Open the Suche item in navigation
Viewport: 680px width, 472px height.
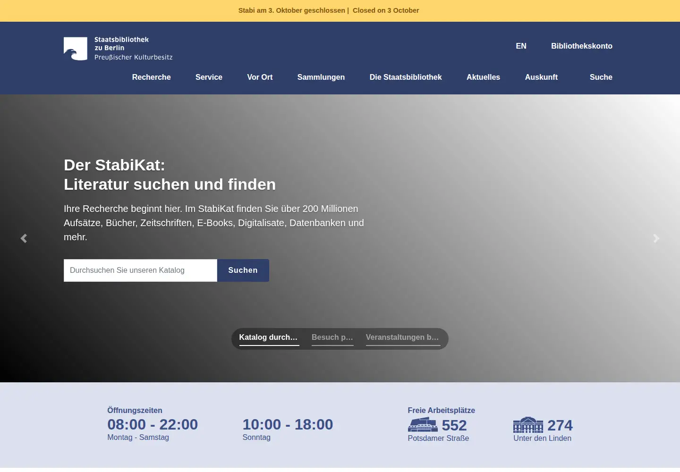(x=601, y=77)
